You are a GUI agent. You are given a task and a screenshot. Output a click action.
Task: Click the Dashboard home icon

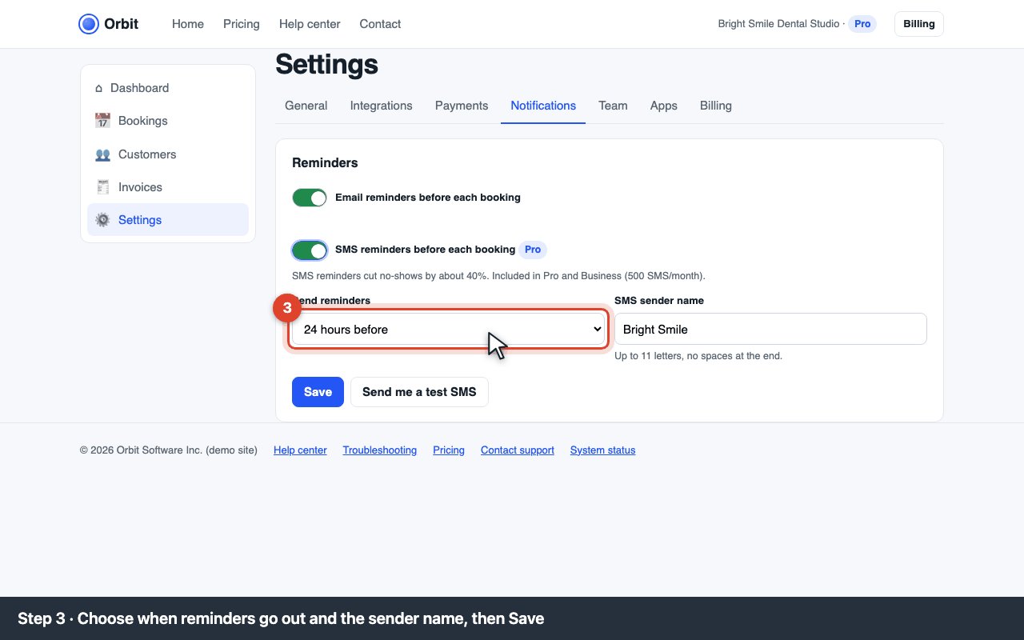coord(99,88)
